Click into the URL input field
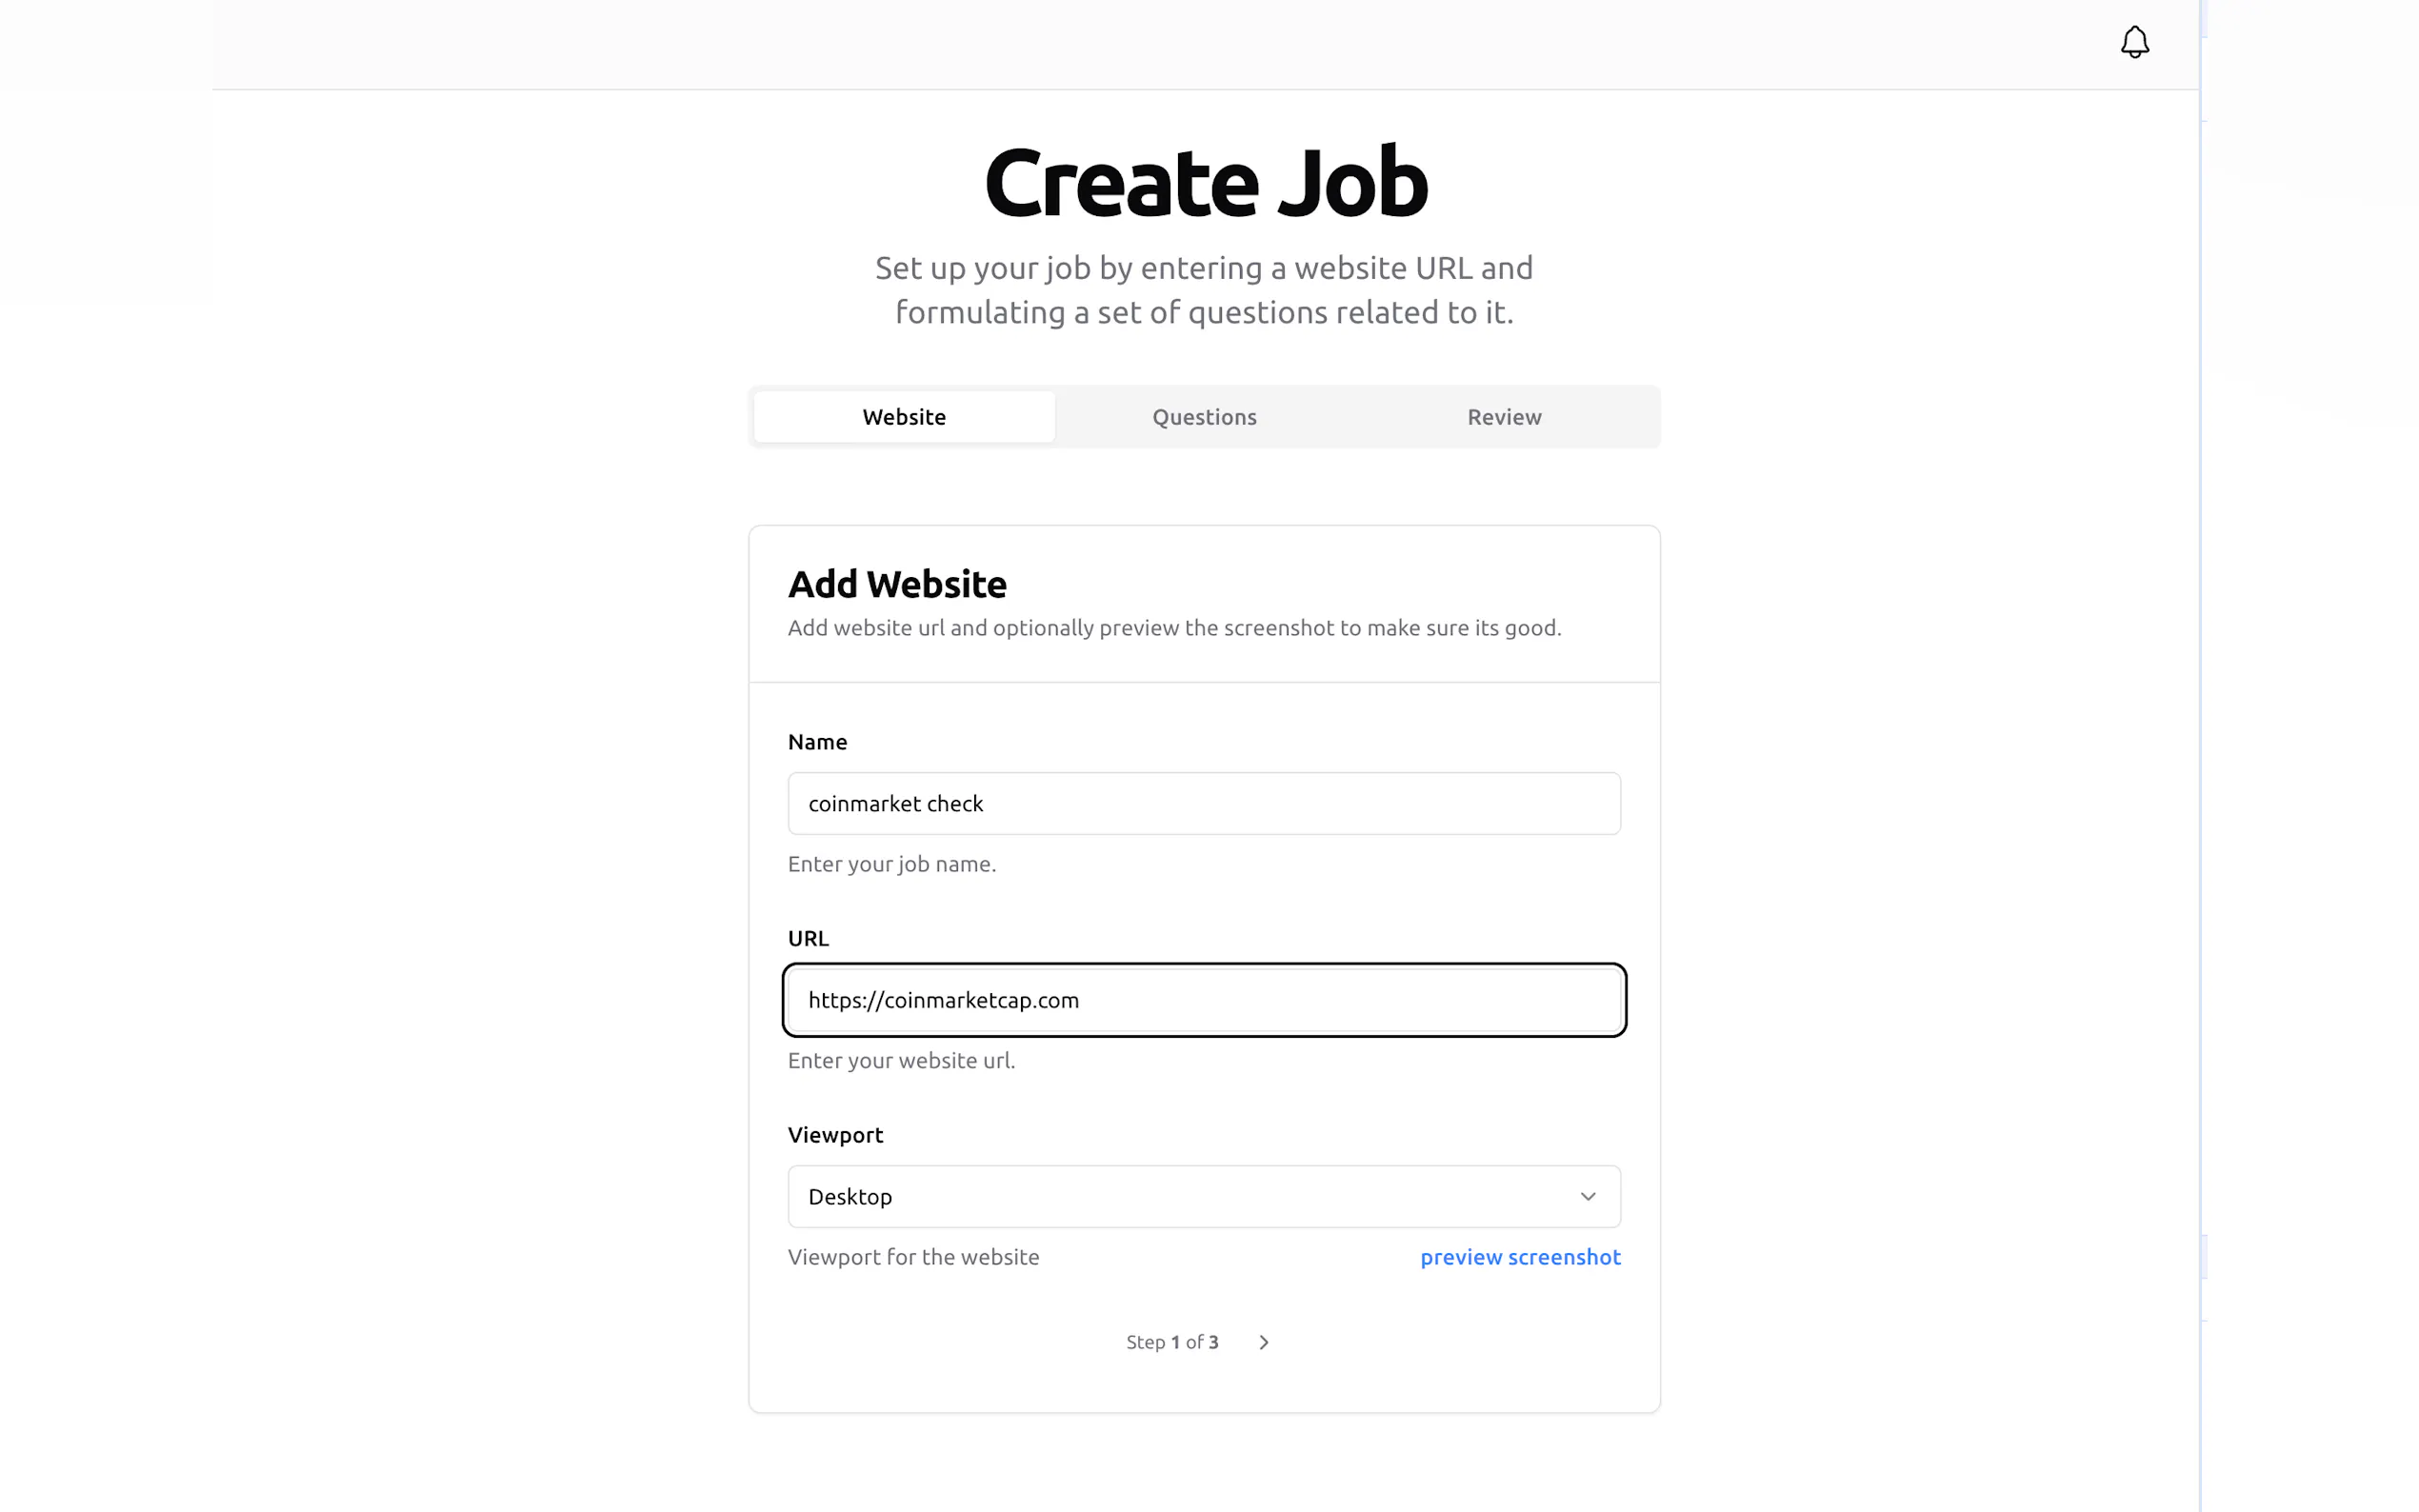This screenshot has height=1512, width=2419. [1203, 1000]
